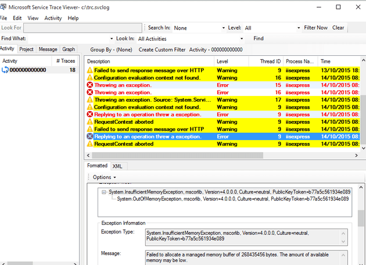Viewport: 366px width, 265px height.
Task: Sort by the Time column header
Action: pos(339,62)
